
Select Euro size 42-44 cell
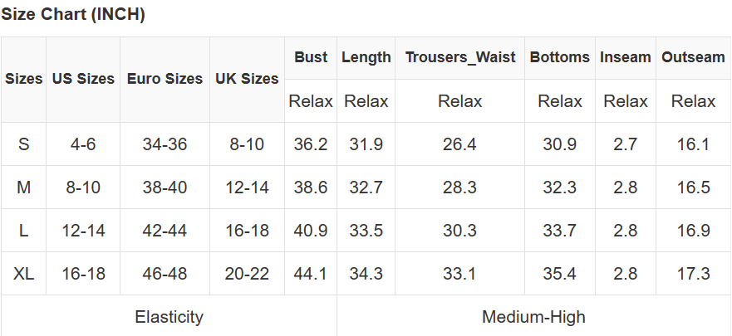165,231
